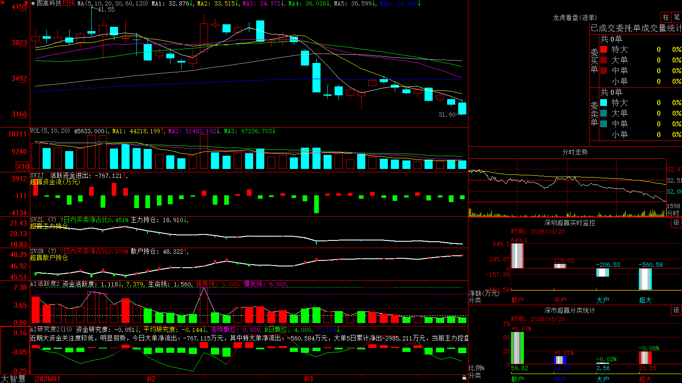Click dark red 中单 swatch in 委买单

(x=604, y=71)
